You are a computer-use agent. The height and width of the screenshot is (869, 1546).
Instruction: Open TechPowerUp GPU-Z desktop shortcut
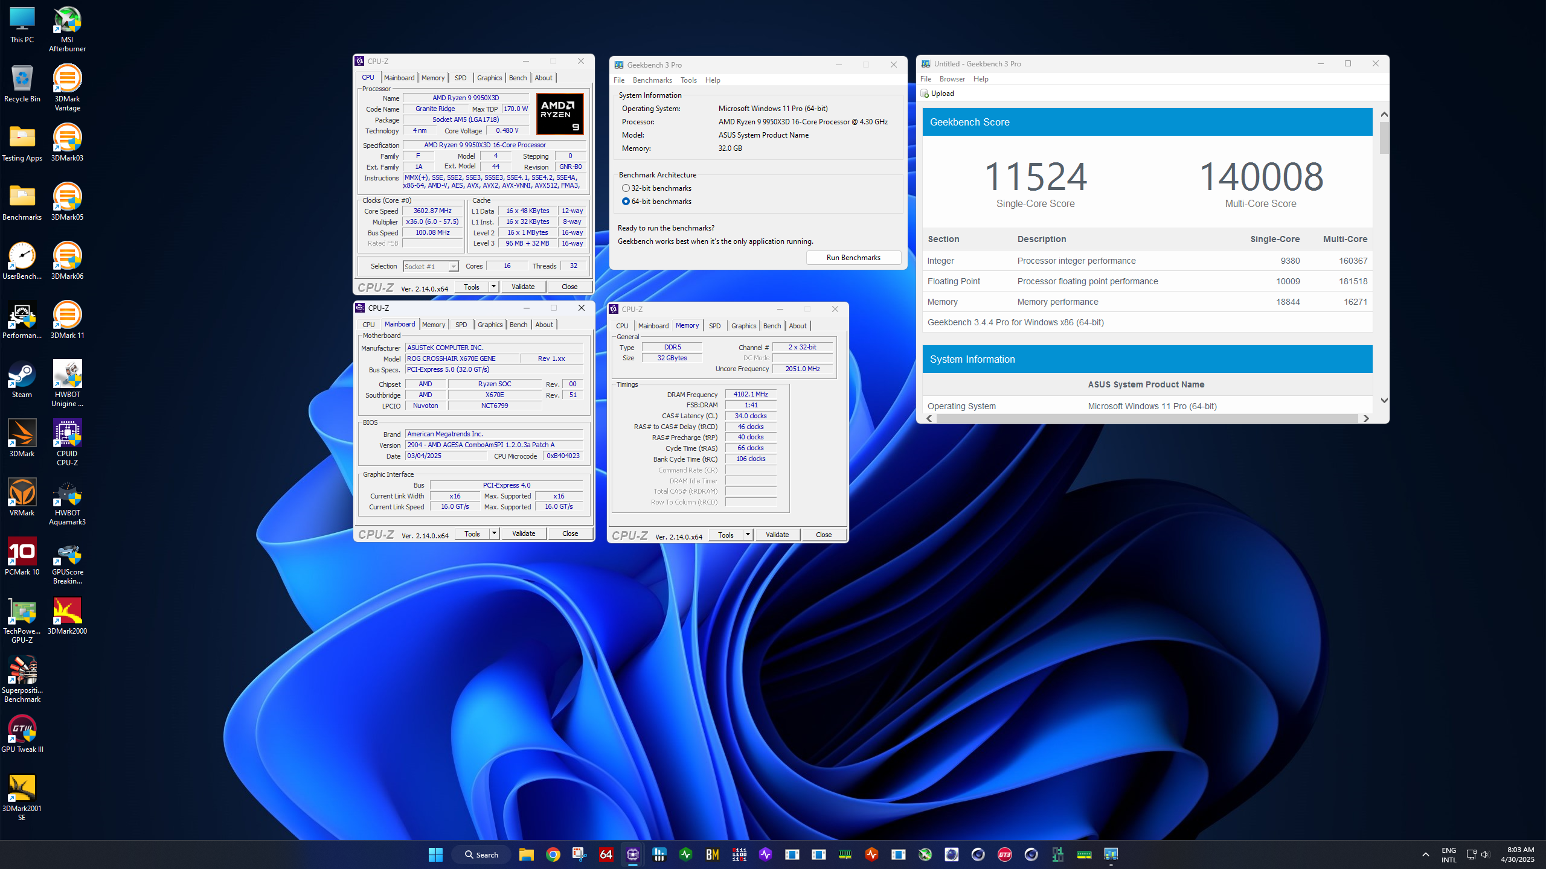[x=22, y=620]
